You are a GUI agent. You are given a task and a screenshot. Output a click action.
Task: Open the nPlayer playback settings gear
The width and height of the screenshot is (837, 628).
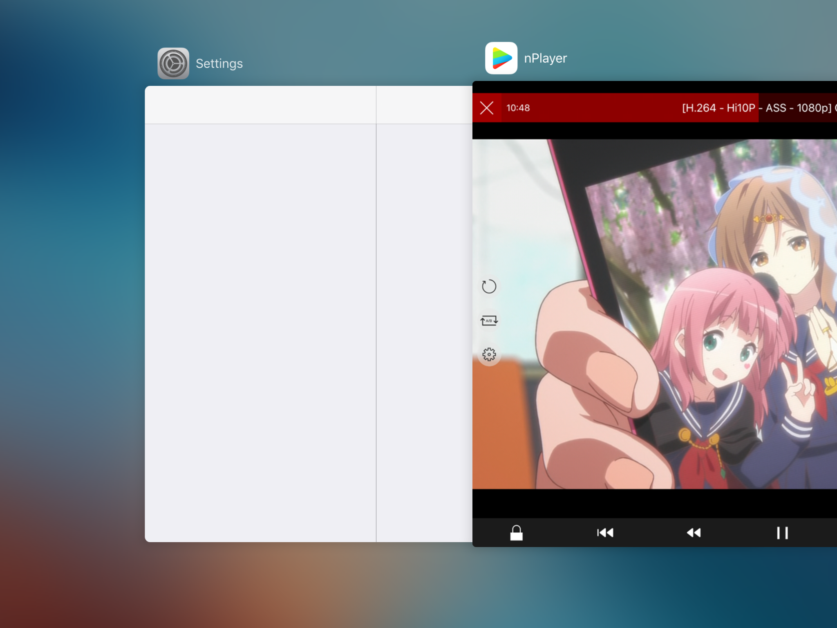(x=489, y=354)
